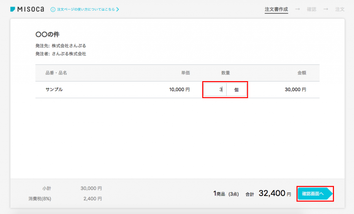
Task: Click the 32,400 total amount
Action: click(x=272, y=193)
